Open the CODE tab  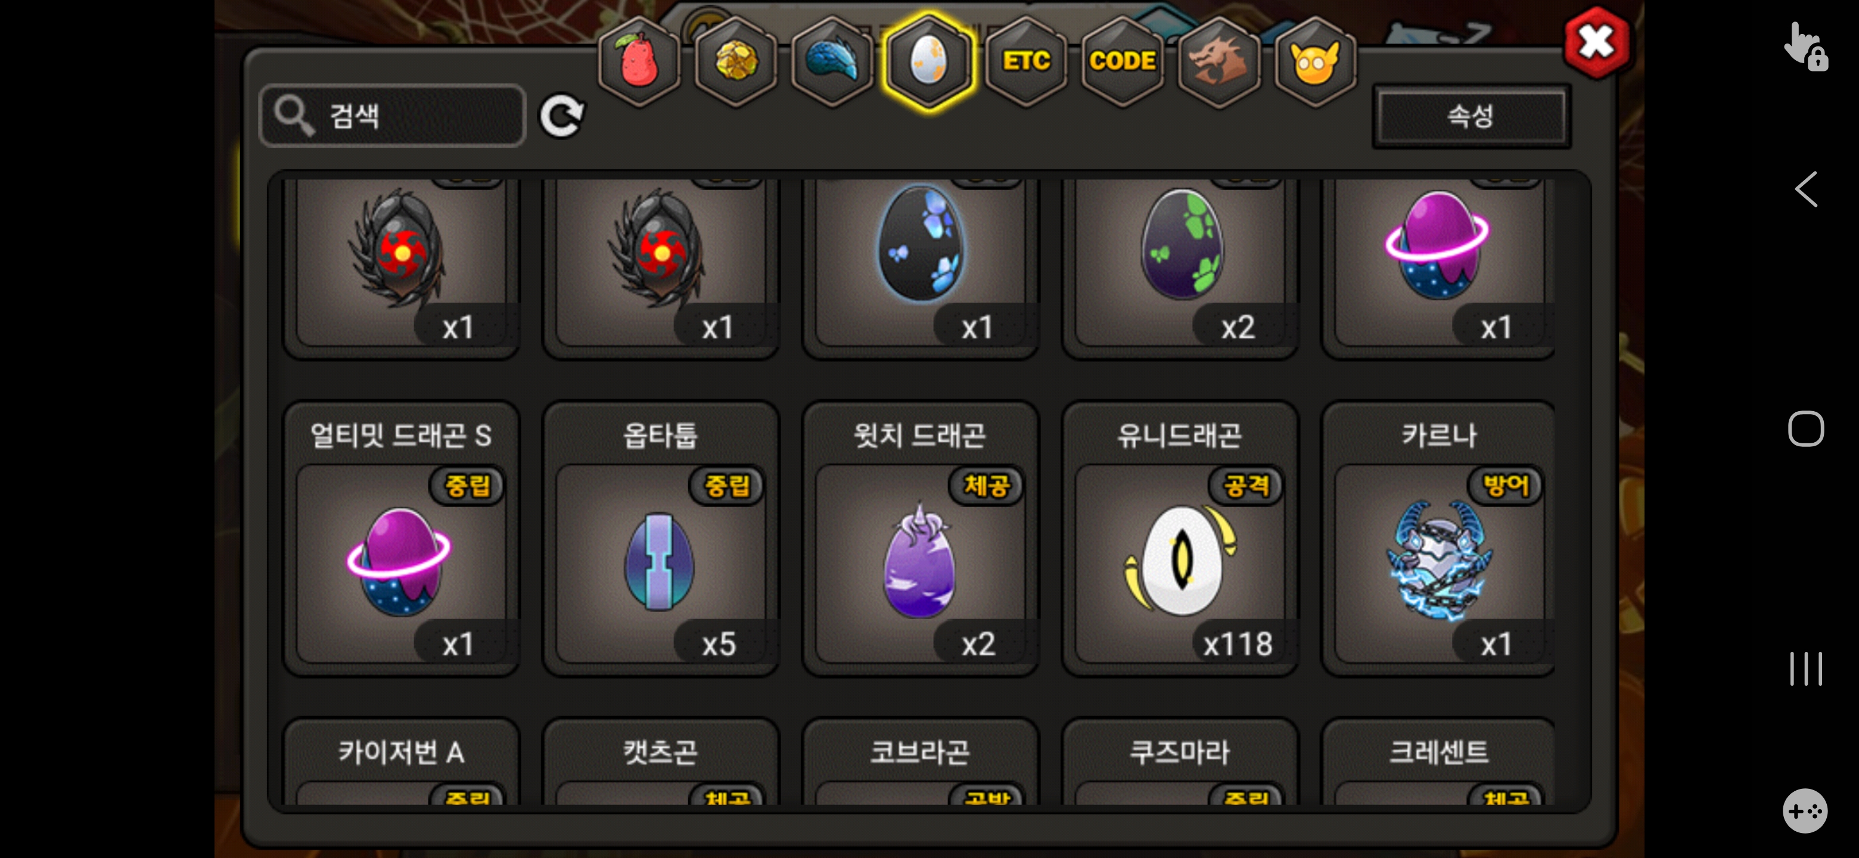point(1122,61)
